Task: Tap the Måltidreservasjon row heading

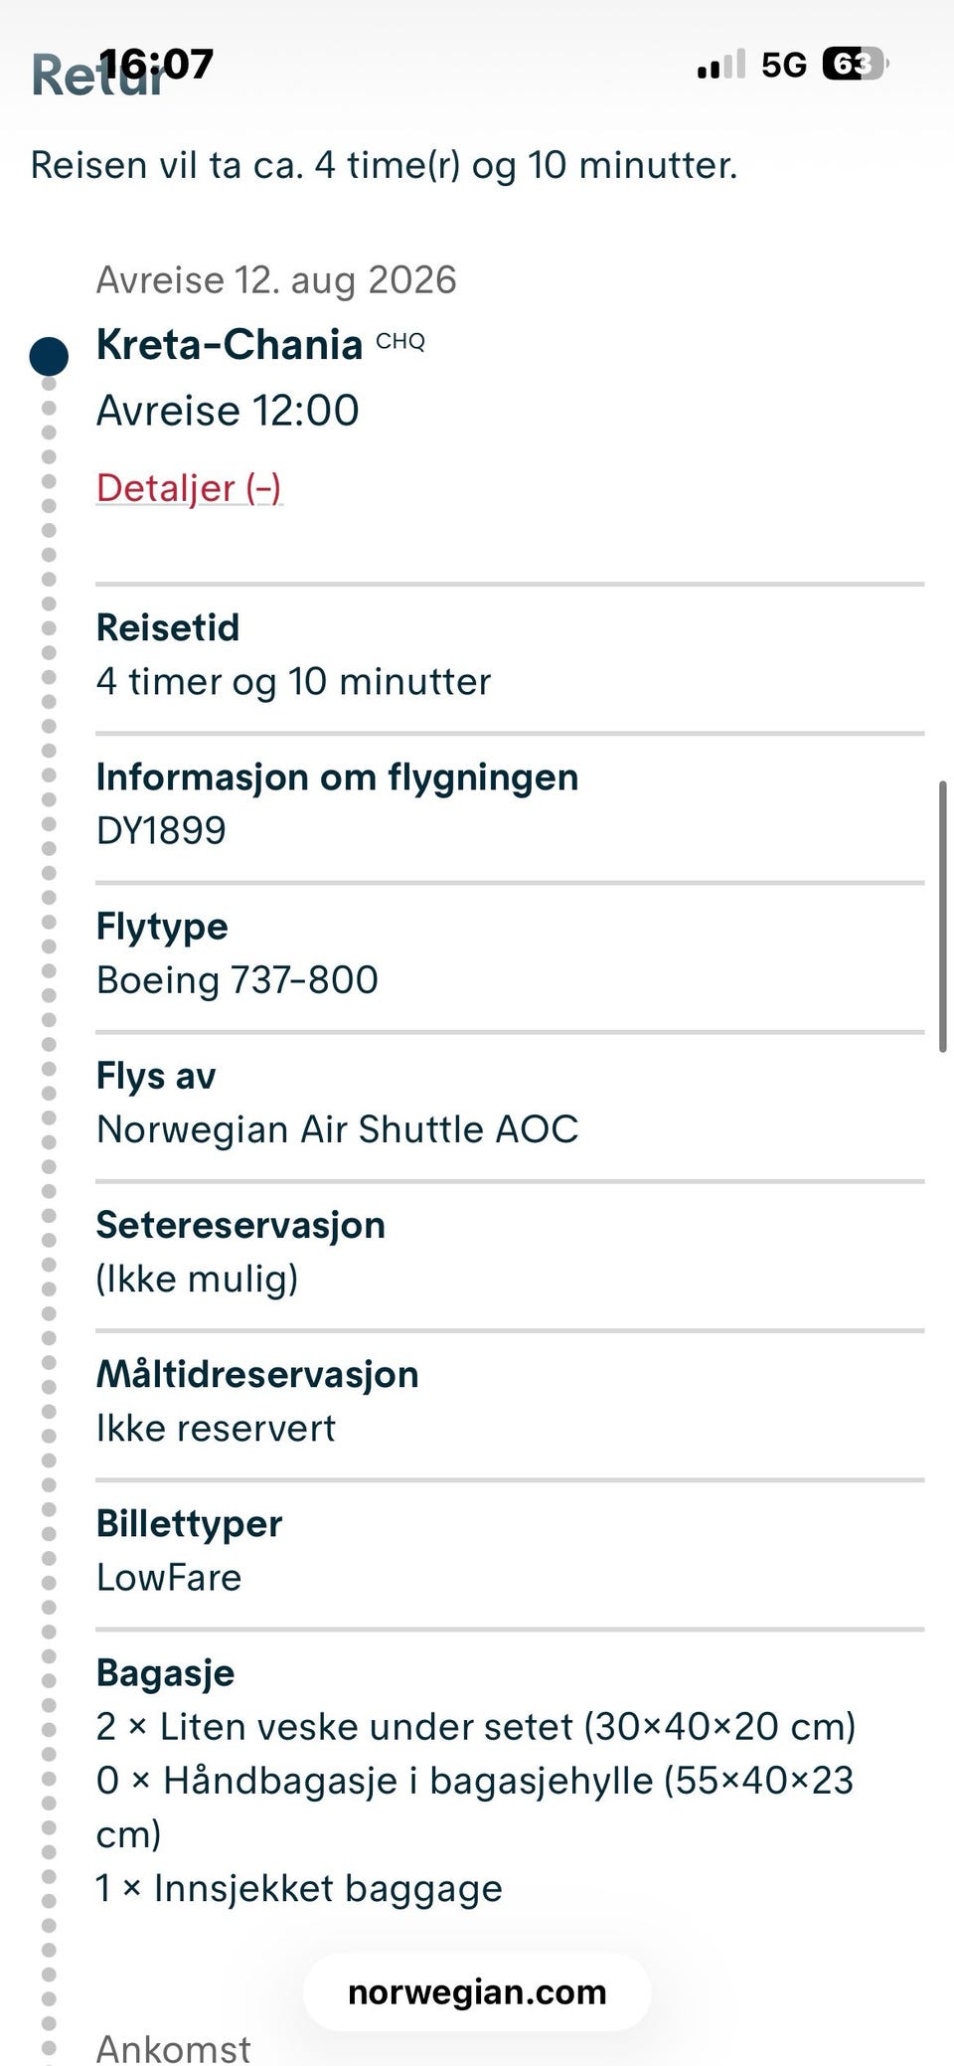Action: click(x=257, y=1374)
